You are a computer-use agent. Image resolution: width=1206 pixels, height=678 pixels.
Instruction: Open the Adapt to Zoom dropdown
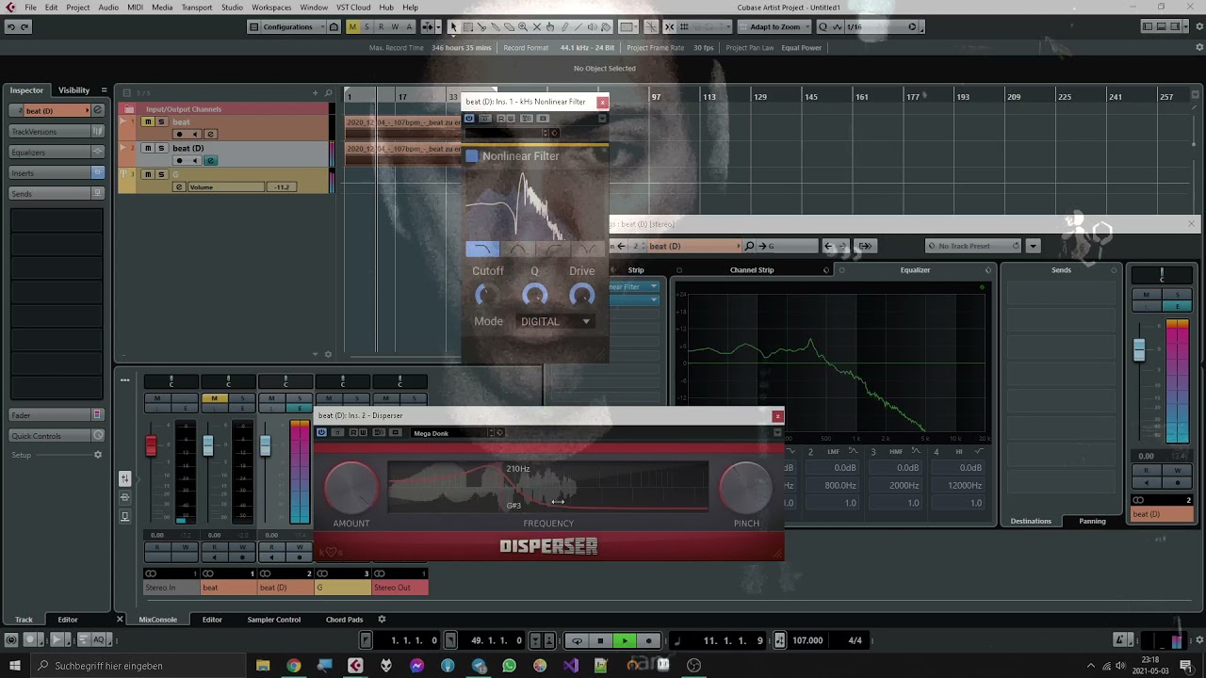775,26
